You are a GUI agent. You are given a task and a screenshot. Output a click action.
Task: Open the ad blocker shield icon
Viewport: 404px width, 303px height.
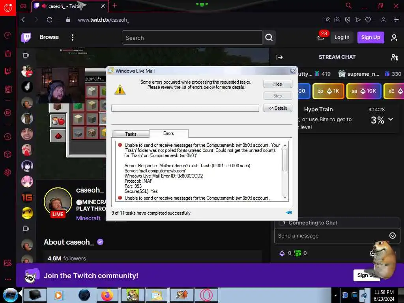pos(348,20)
